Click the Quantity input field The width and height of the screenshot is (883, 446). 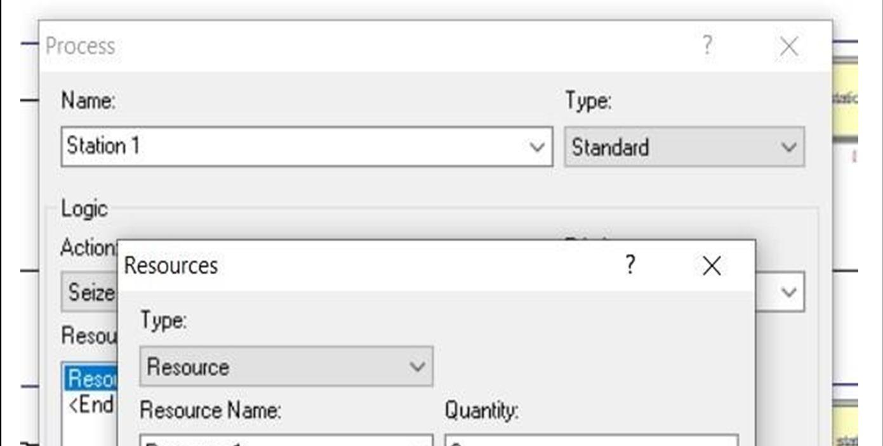pos(590,441)
